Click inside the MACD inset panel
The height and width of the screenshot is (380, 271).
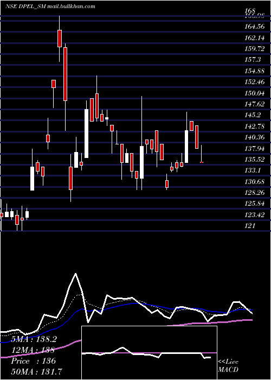(x=149, y=353)
